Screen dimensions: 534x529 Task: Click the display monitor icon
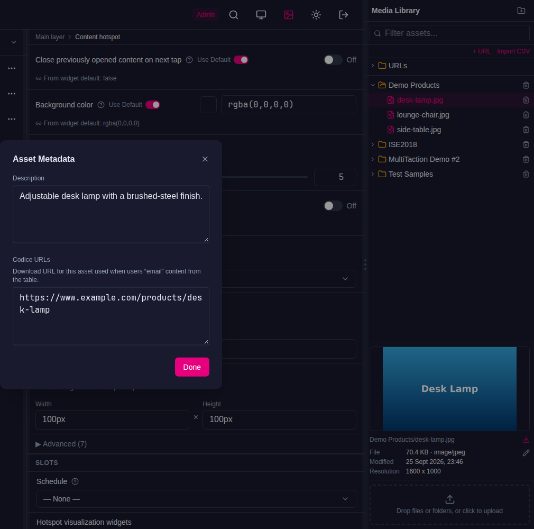click(261, 15)
